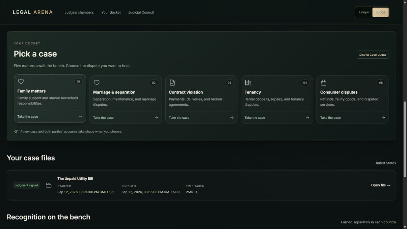Click the Your case files heading
Image resolution: width=407 pixels, height=229 pixels.
coord(31,158)
